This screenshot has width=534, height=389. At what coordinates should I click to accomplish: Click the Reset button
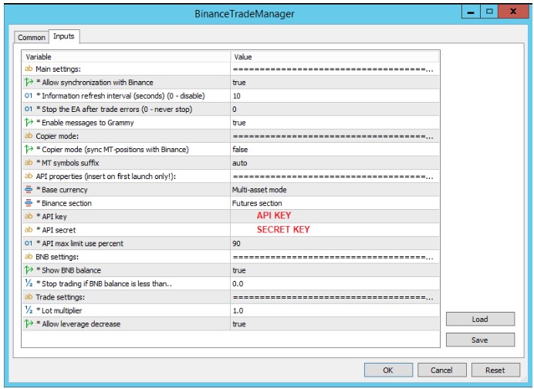click(x=495, y=370)
